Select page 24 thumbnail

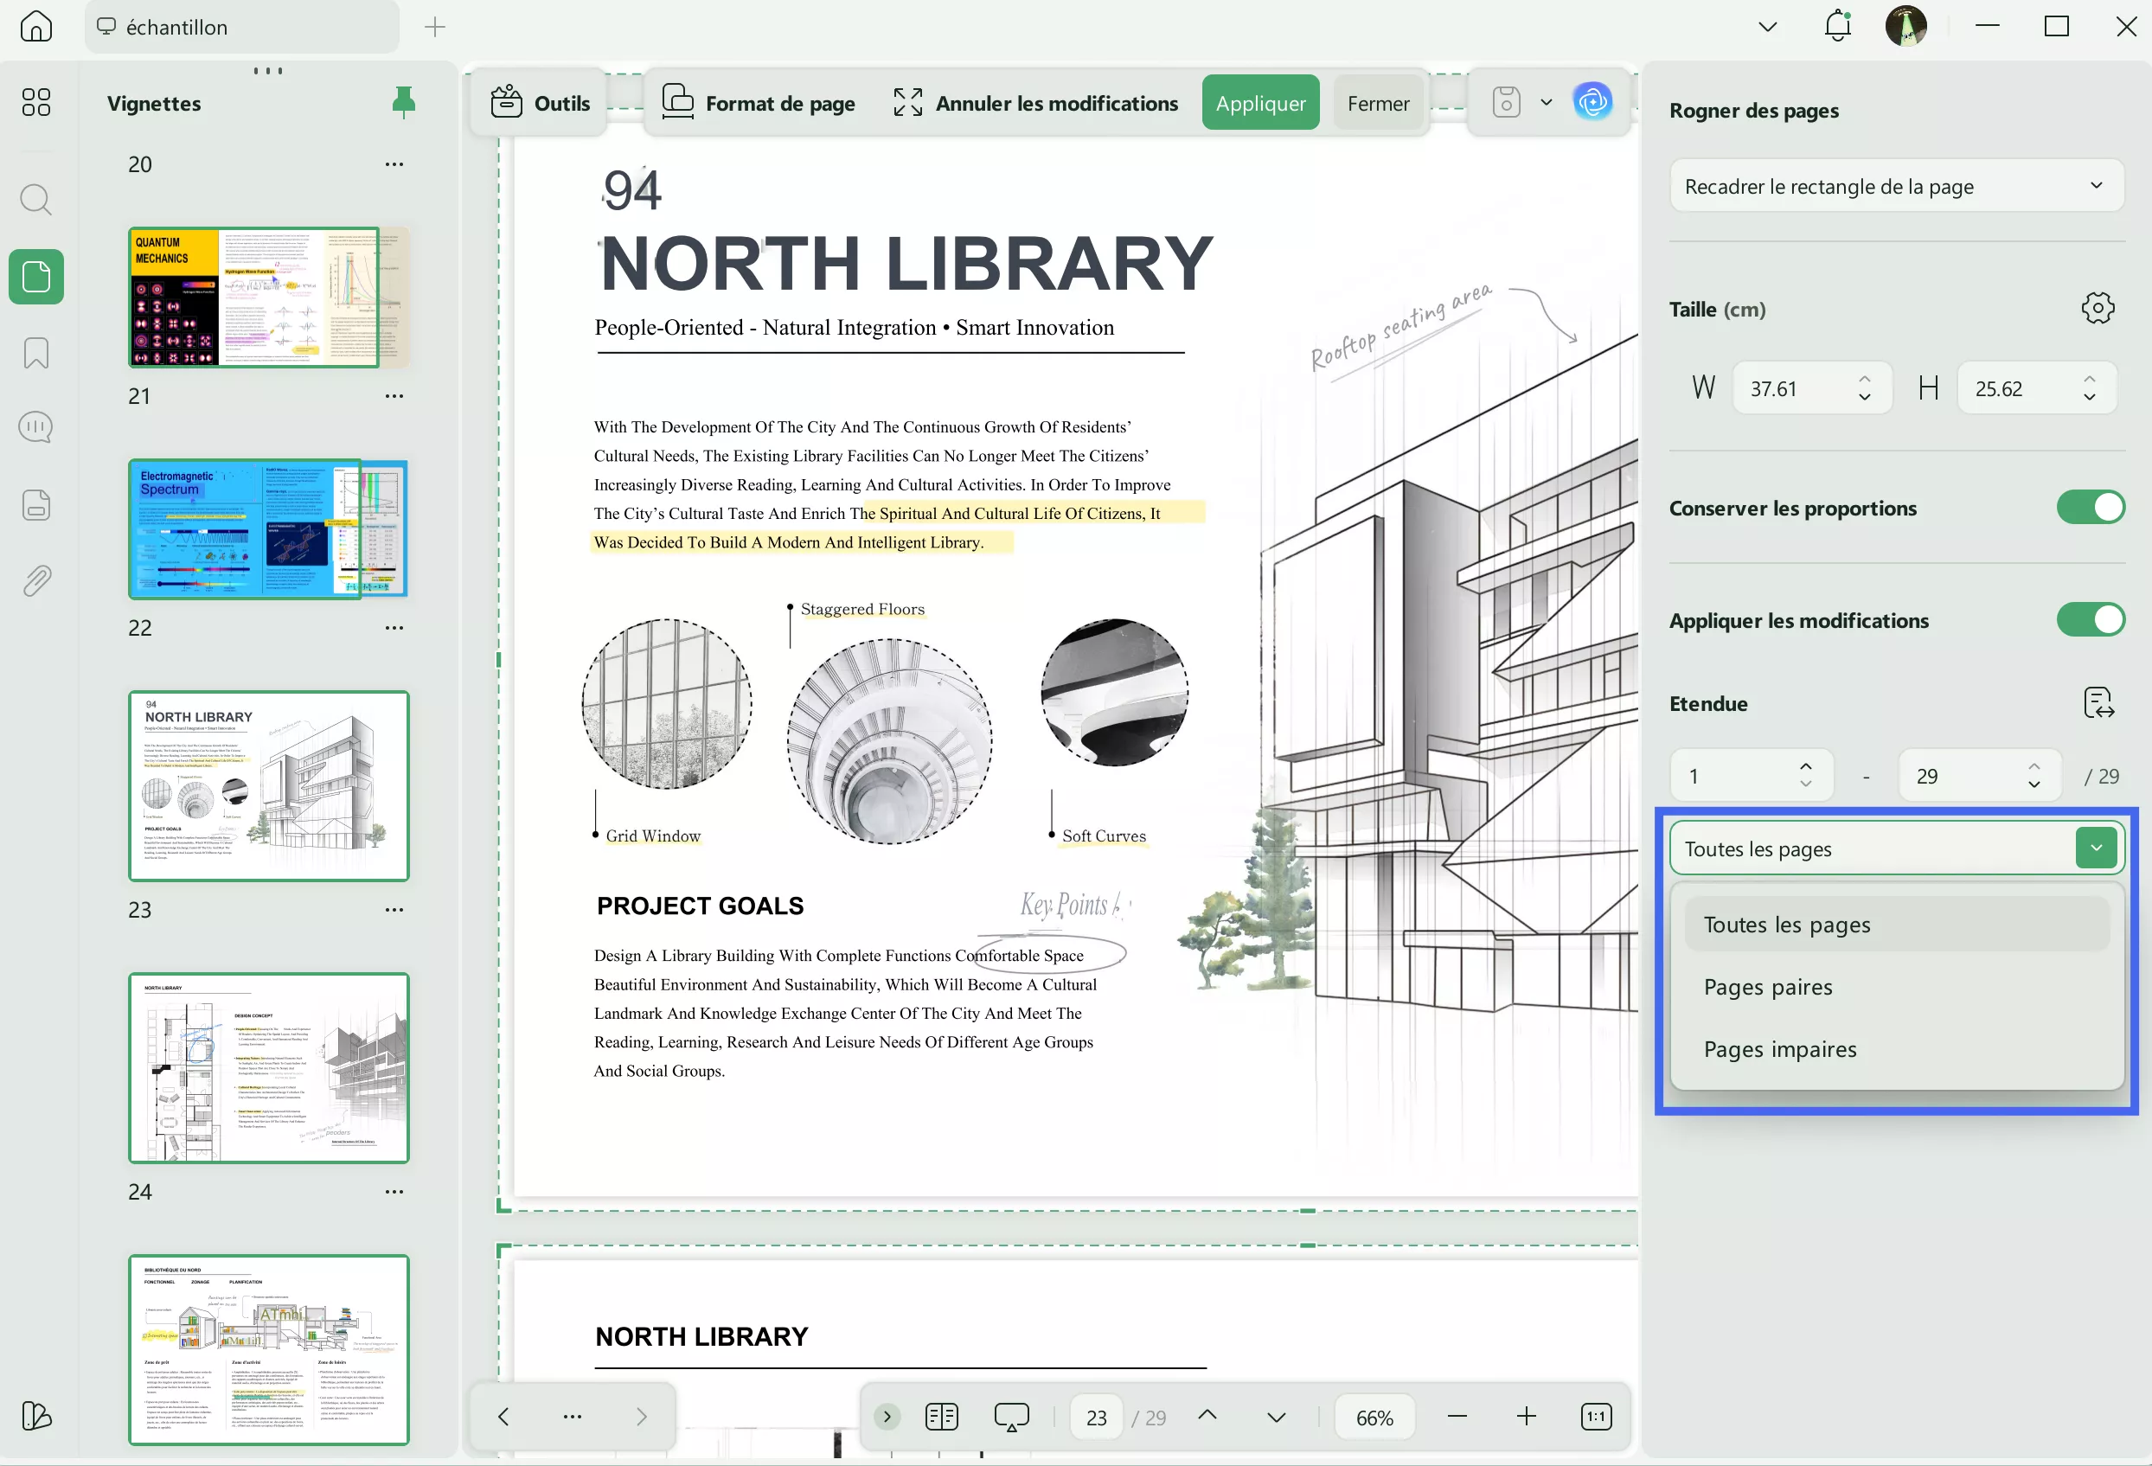click(x=268, y=1068)
